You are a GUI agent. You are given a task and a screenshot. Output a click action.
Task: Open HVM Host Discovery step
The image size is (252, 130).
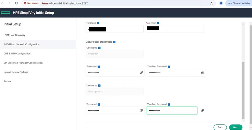pos(14,35)
